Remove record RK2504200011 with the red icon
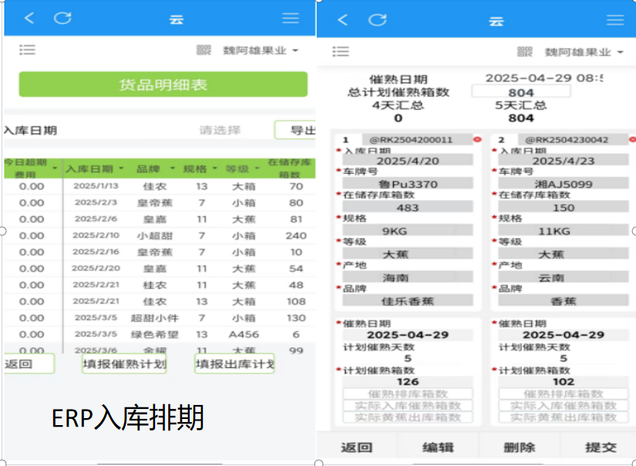Screen dimensions: 636x466 click(x=477, y=140)
